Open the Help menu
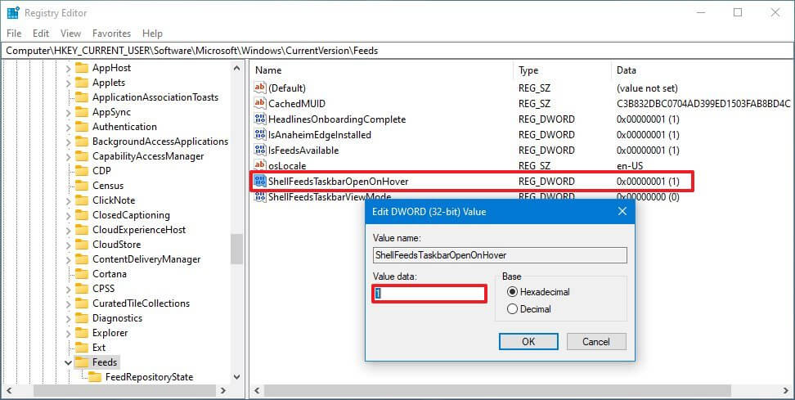The height and width of the screenshot is (400, 795). point(152,34)
